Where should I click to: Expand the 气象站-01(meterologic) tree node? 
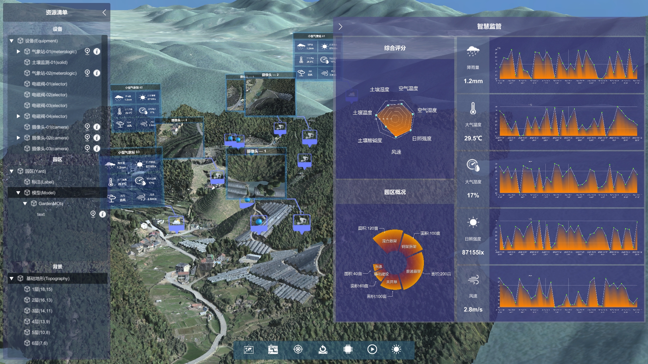click(18, 52)
